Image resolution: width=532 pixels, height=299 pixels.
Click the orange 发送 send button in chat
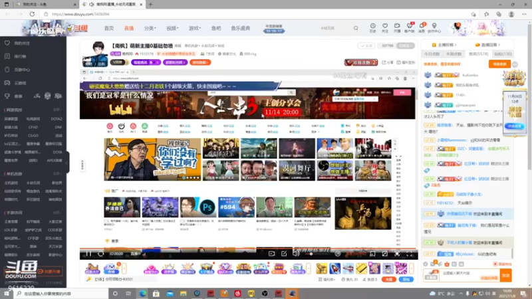[505, 275]
